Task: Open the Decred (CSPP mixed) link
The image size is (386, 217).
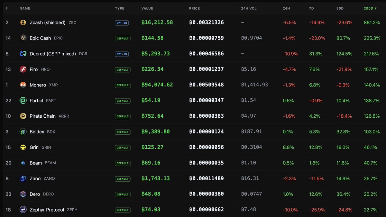Action: (53, 54)
